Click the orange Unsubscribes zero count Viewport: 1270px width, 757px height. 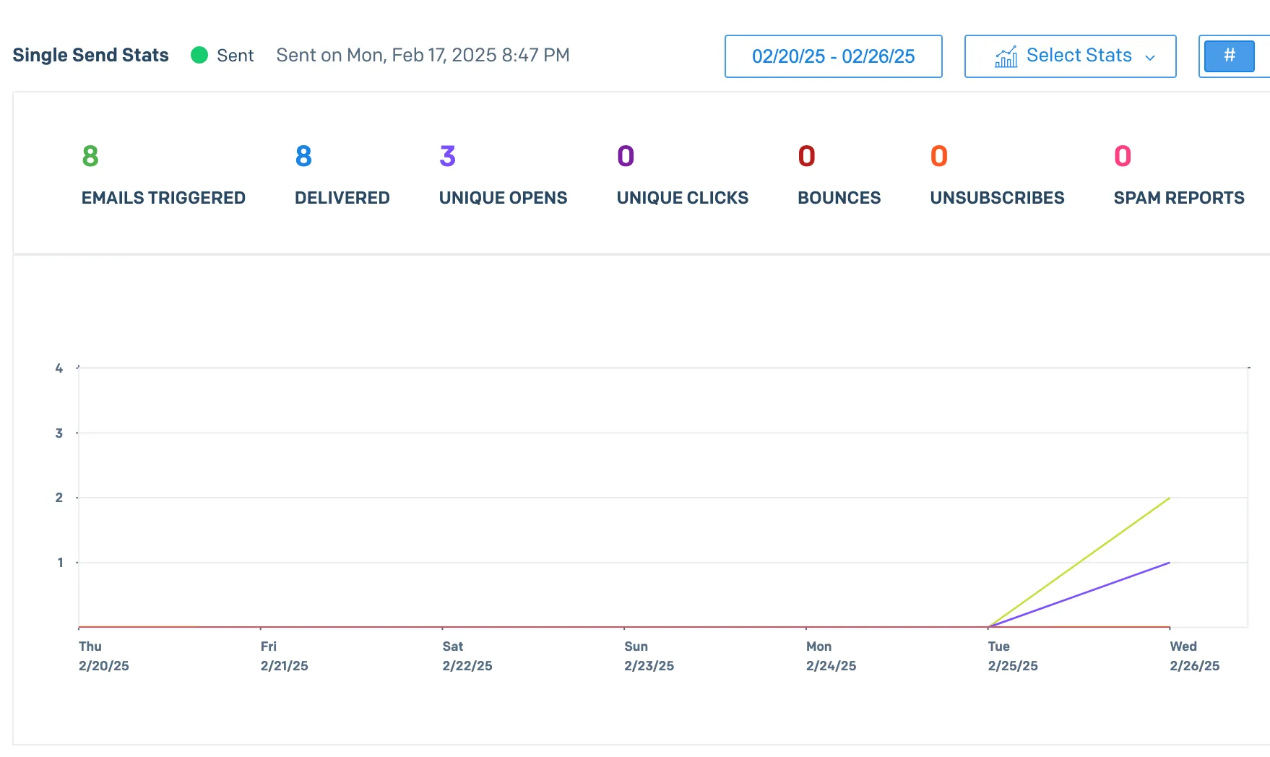point(938,156)
